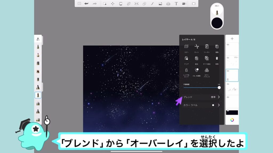Open the HSL adjustment (HSLを調整)
273x153 pixels.
(196, 70)
